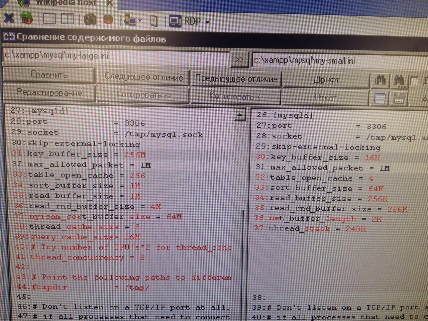Select the line read_rnd_buffer_size = 256K
The width and height of the screenshot is (428, 321).
click(331, 209)
